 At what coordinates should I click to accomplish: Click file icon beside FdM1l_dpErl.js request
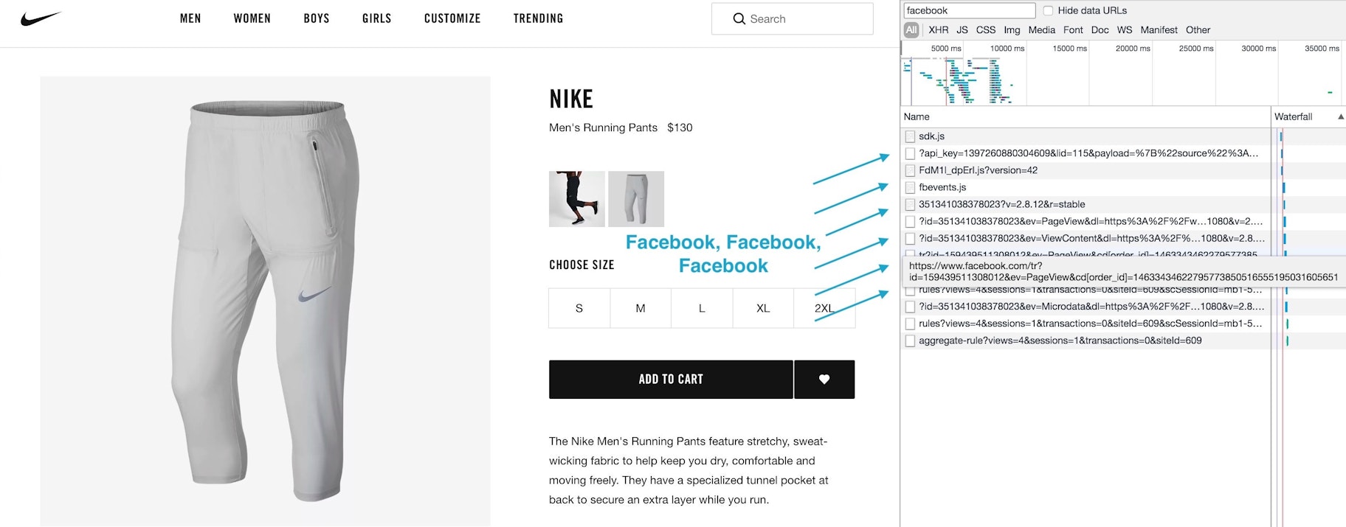pyautogui.click(x=910, y=170)
